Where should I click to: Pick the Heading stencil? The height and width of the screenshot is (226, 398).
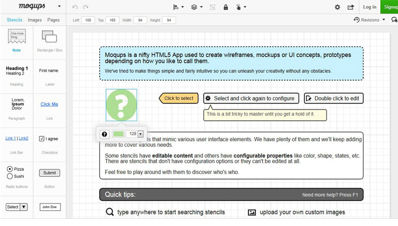[x=17, y=76]
